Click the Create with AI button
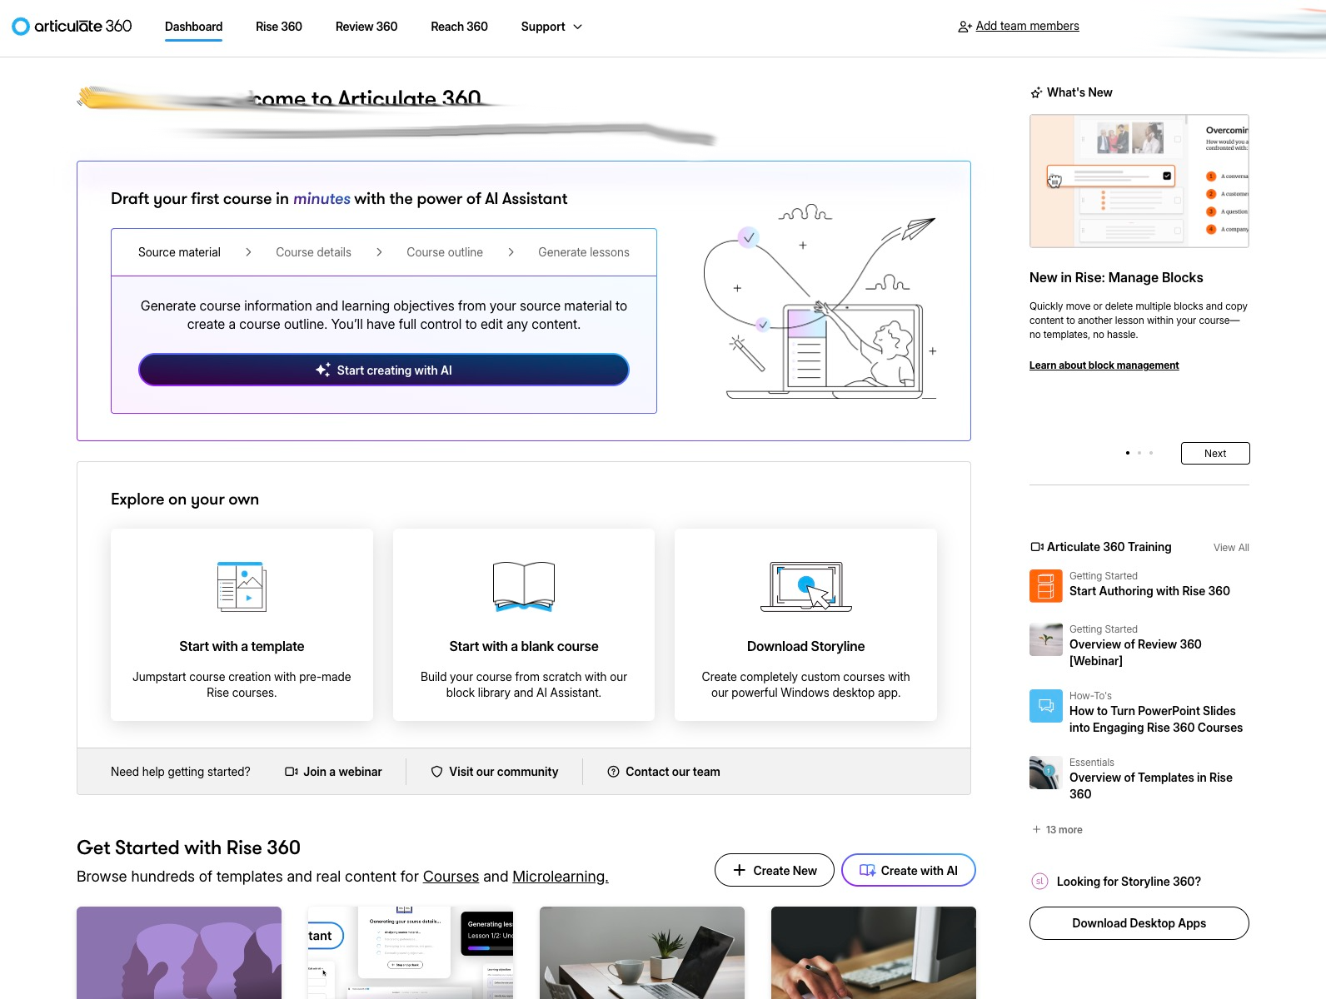Viewport: 1326px width, 999px height. click(x=909, y=870)
